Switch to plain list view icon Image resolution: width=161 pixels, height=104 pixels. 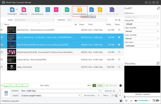(x=116, y=20)
